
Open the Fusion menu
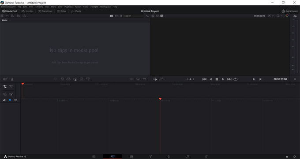point(78,7)
